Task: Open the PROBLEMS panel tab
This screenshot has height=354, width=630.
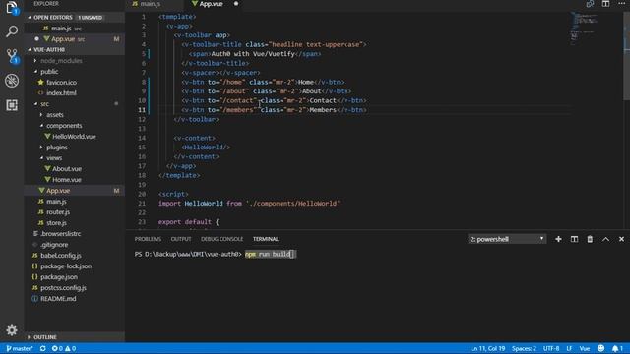Action: [148, 239]
